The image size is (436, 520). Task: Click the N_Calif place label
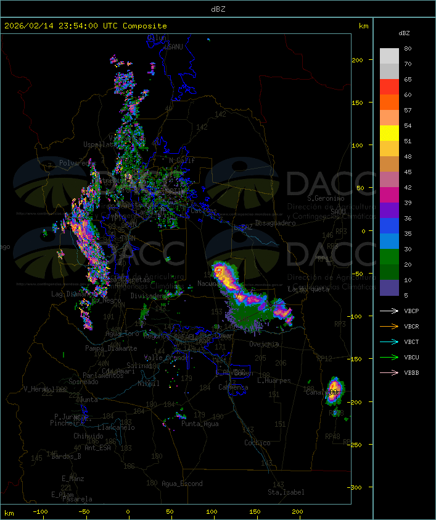click(x=182, y=160)
